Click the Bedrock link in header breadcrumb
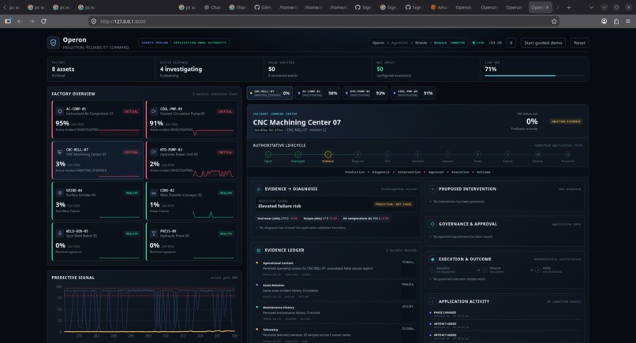 click(440, 43)
